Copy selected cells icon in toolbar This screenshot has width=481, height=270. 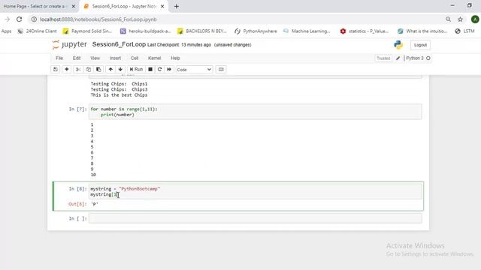89,70
